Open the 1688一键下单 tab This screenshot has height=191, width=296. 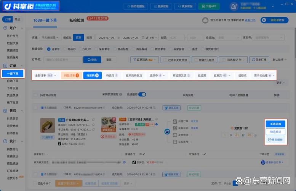pos(45,20)
